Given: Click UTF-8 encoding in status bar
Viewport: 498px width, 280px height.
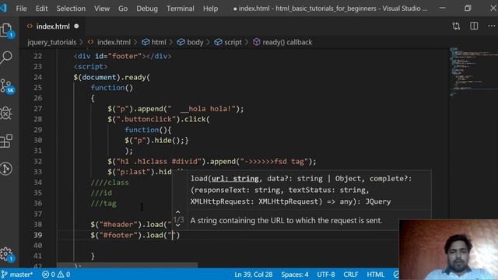Looking at the screenshot, I should point(326,275).
